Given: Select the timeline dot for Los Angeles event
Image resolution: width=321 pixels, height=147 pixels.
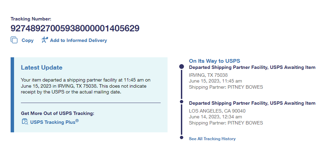Looking at the screenshot, I should tap(182, 101).
